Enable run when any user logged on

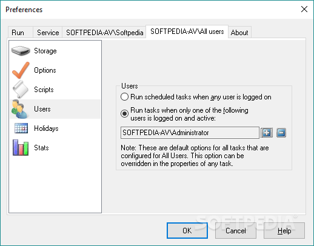click(x=124, y=97)
